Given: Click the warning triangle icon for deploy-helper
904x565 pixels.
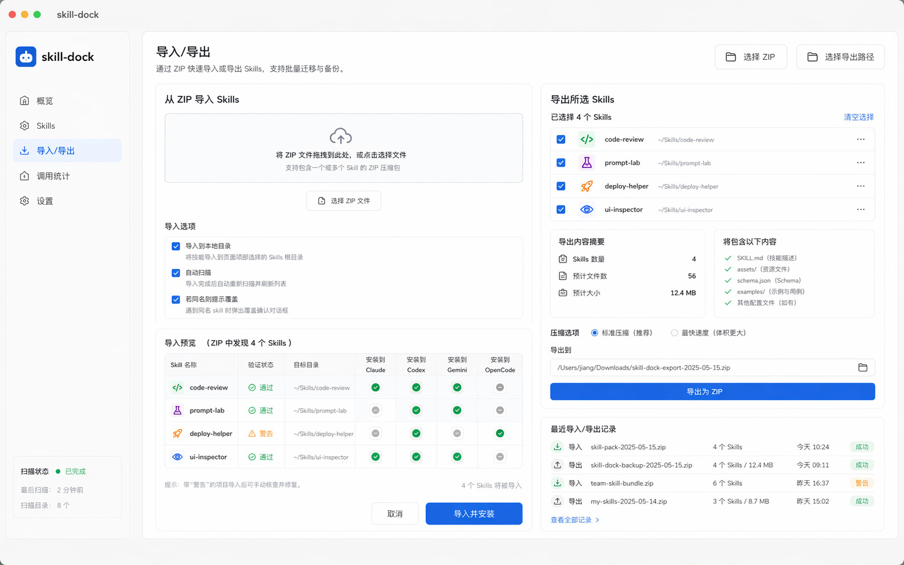Looking at the screenshot, I should point(252,433).
